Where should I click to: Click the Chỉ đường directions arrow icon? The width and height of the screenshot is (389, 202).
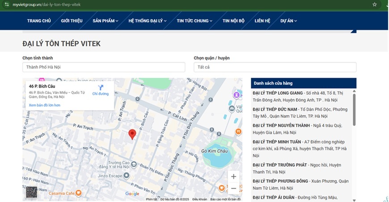tap(101, 88)
